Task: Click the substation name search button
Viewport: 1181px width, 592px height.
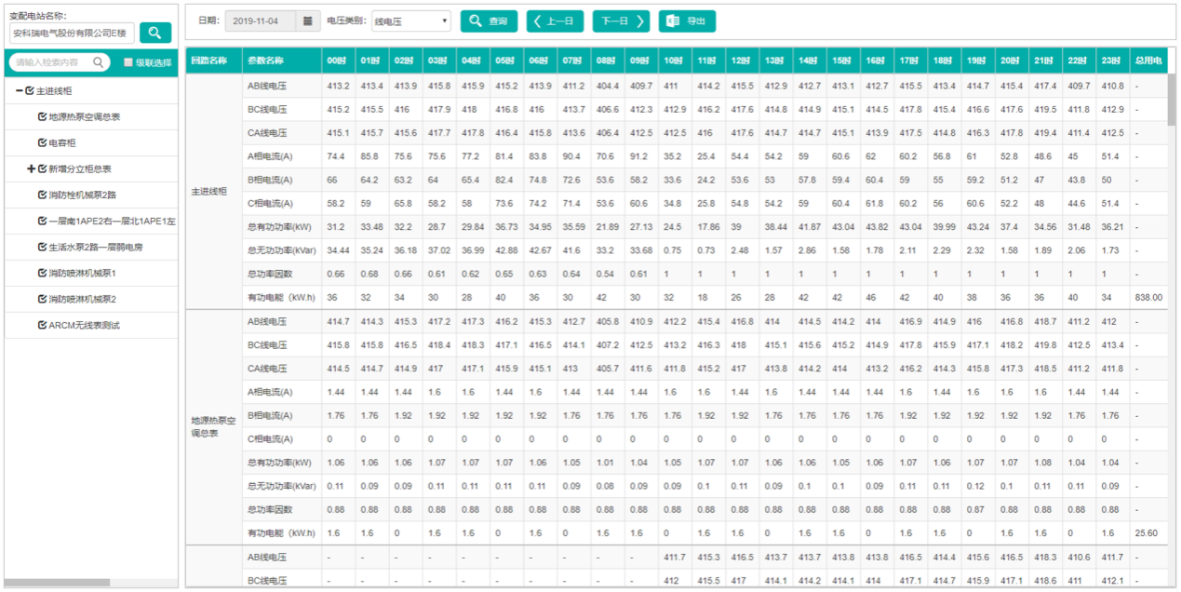Action: [155, 33]
